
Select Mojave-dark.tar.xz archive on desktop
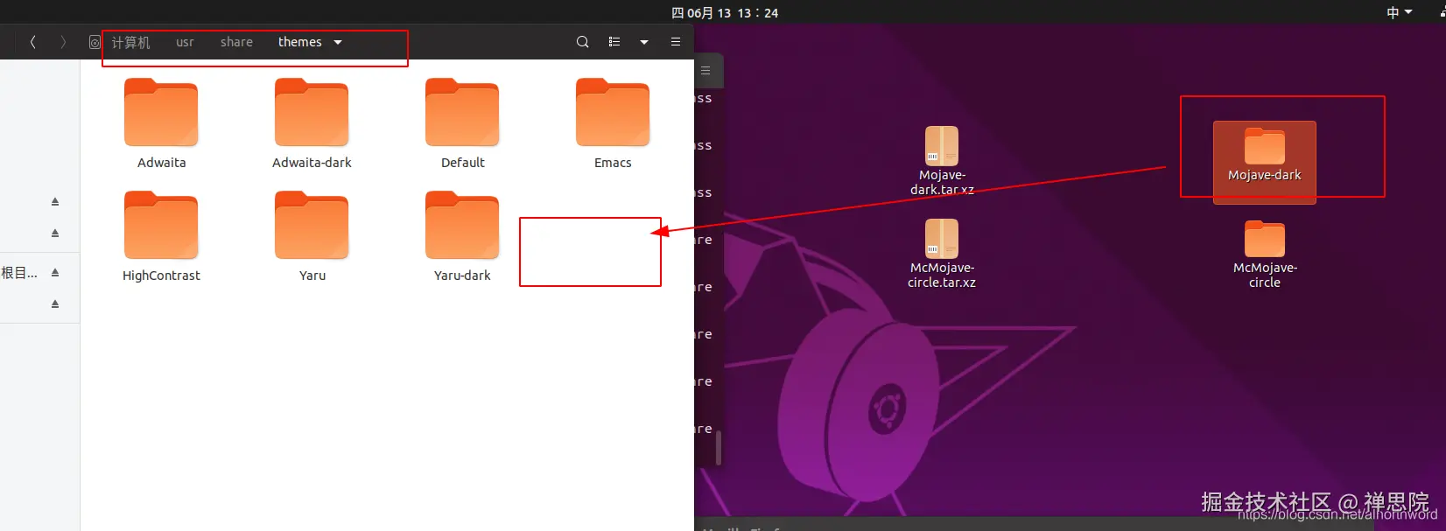[x=942, y=161]
